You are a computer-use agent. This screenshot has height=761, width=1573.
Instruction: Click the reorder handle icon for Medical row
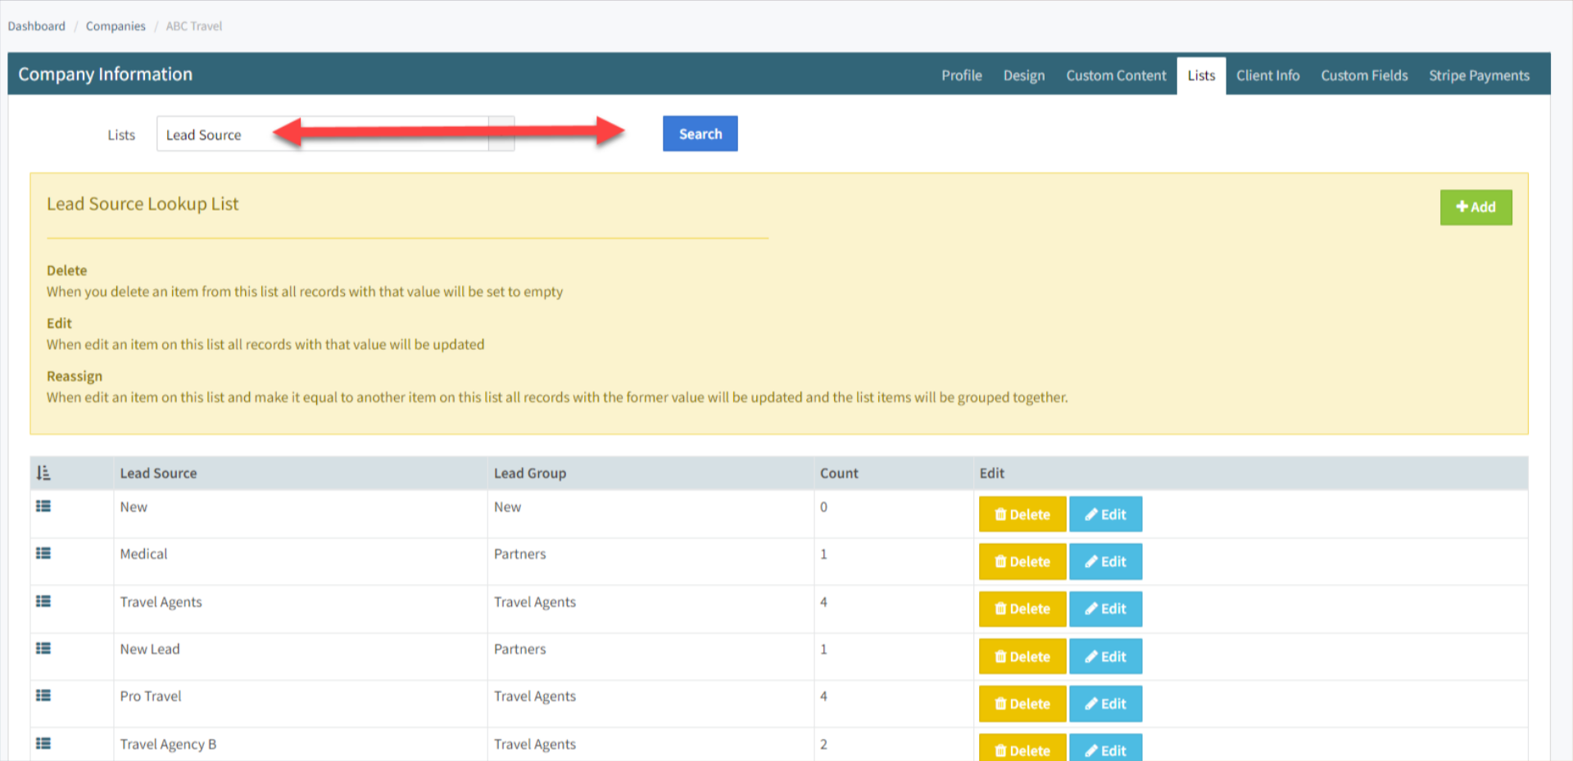(43, 554)
